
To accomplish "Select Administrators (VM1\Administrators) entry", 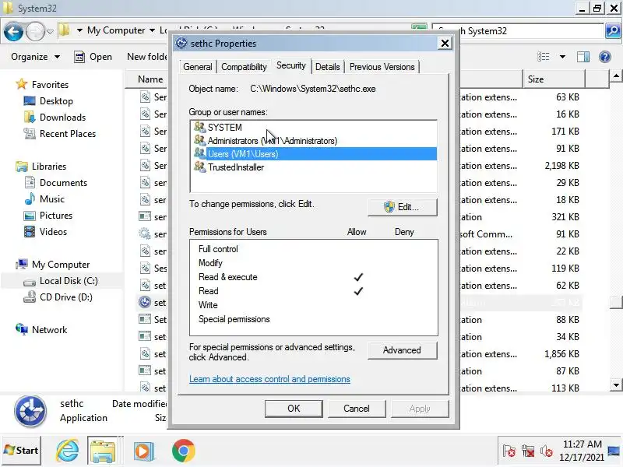I will pos(314,141).
